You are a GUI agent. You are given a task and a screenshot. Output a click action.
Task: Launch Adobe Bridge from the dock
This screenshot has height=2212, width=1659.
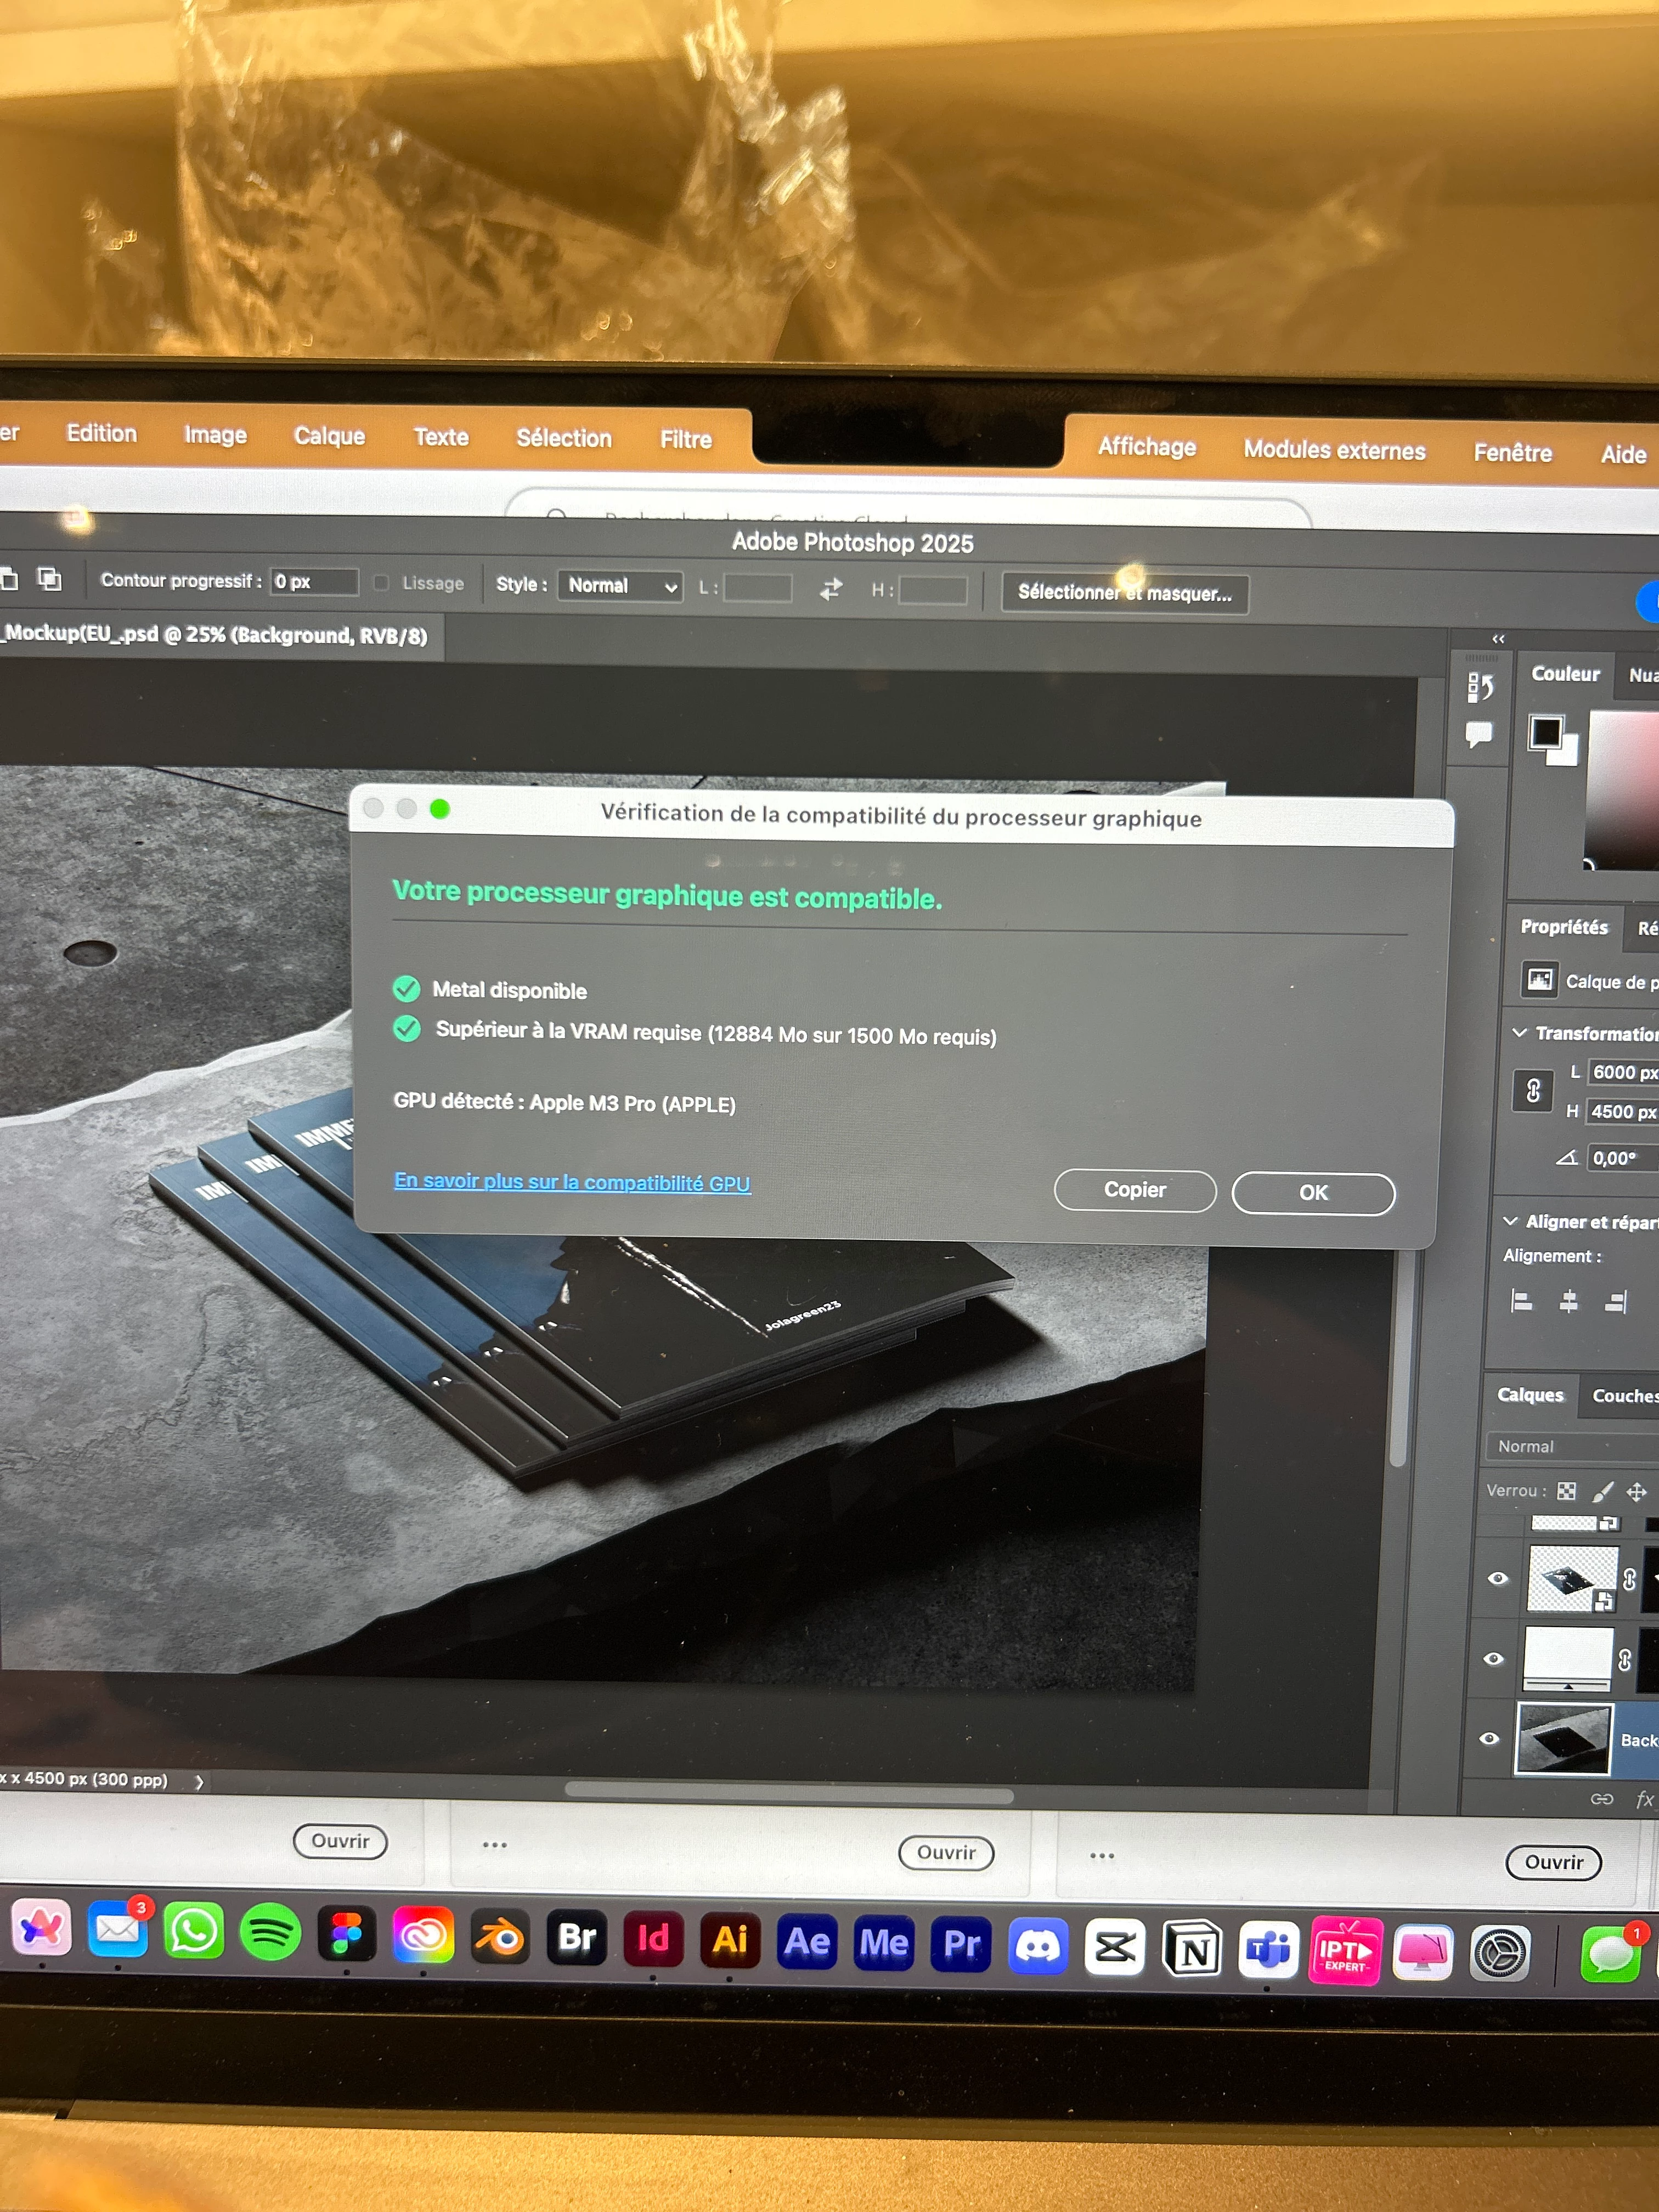[577, 1938]
